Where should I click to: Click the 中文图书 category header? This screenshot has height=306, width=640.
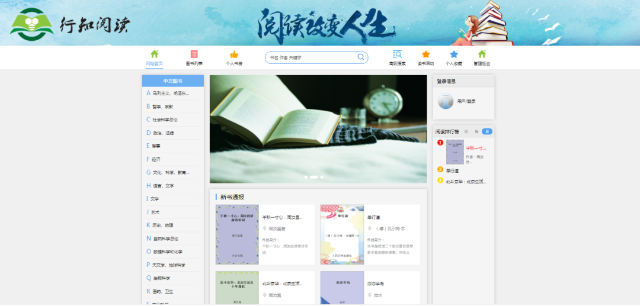click(x=173, y=80)
